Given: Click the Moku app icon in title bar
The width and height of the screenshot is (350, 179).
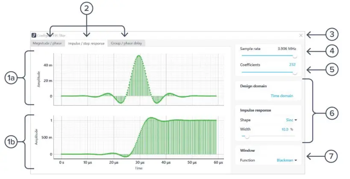Looking at the screenshot, I should (x=34, y=35).
